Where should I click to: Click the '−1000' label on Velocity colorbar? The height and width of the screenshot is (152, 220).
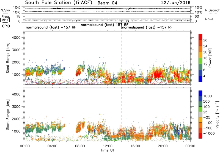click(209, 133)
